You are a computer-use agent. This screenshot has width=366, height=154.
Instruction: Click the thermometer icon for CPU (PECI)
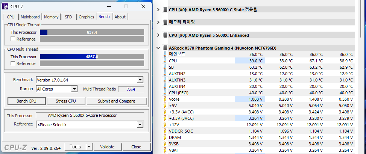165,93
